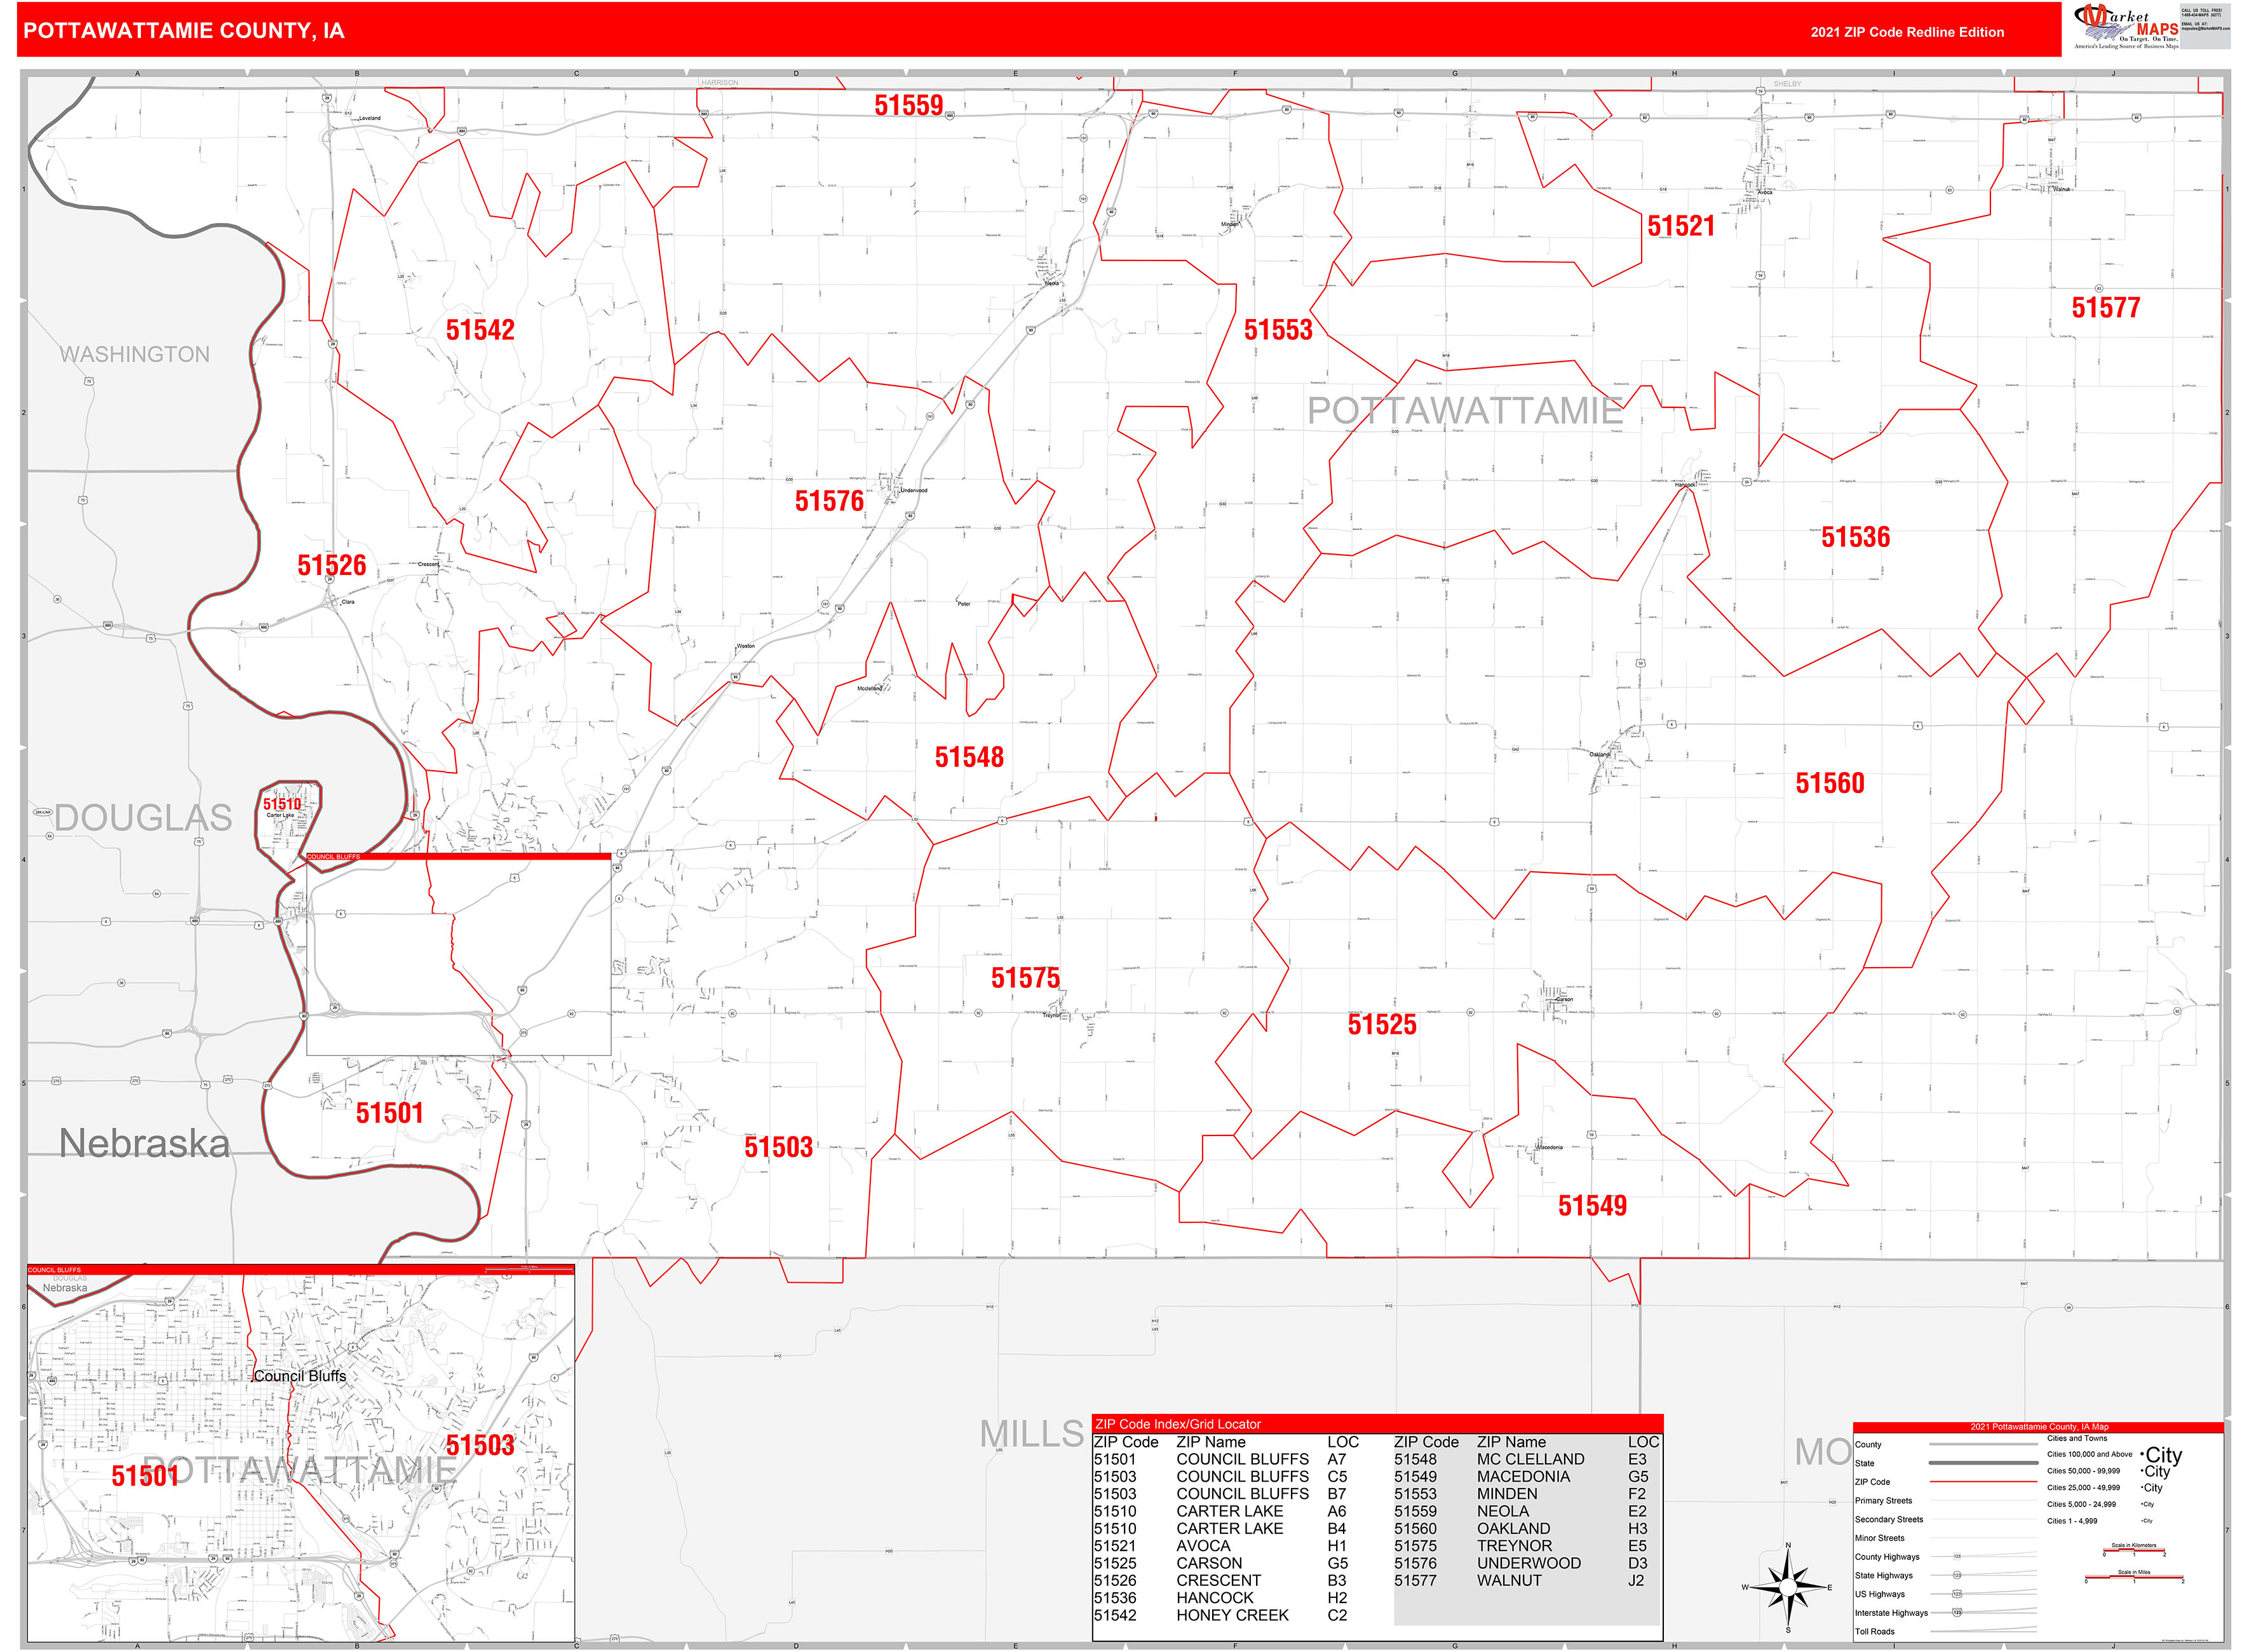Open the Cities and Towns legend section
Image resolution: width=2242 pixels, height=1652 pixels.
2077,1439
